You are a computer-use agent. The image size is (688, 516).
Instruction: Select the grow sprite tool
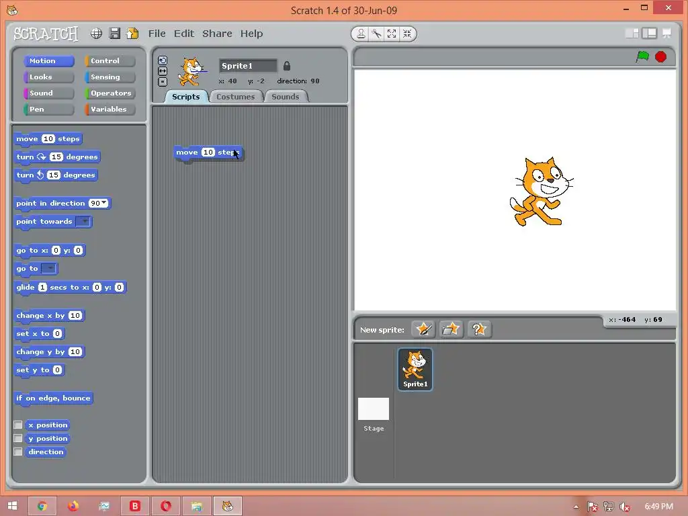[392, 34]
